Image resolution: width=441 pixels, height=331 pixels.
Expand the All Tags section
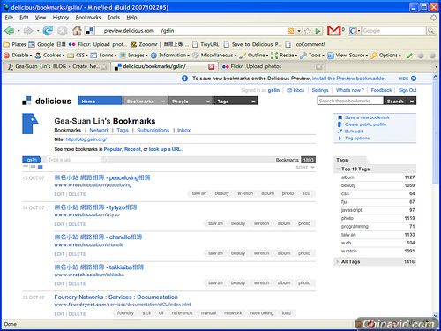(338, 261)
